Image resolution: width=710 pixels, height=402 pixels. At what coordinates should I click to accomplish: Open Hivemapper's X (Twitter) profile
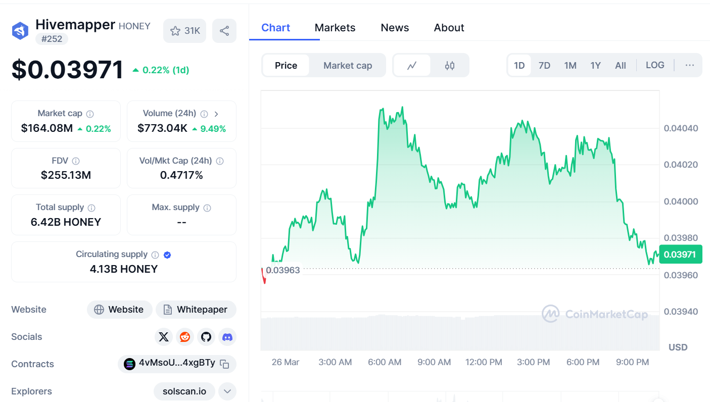tap(164, 337)
